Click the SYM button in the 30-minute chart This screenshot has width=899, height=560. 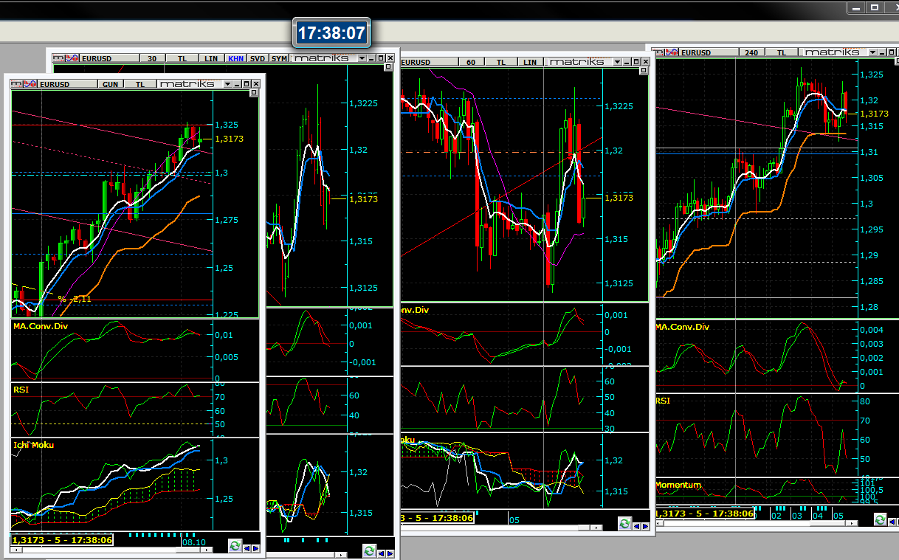[279, 58]
